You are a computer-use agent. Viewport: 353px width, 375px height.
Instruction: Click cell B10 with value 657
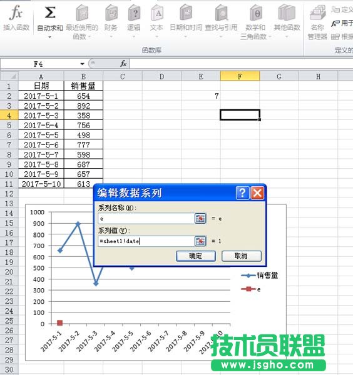(x=83, y=174)
